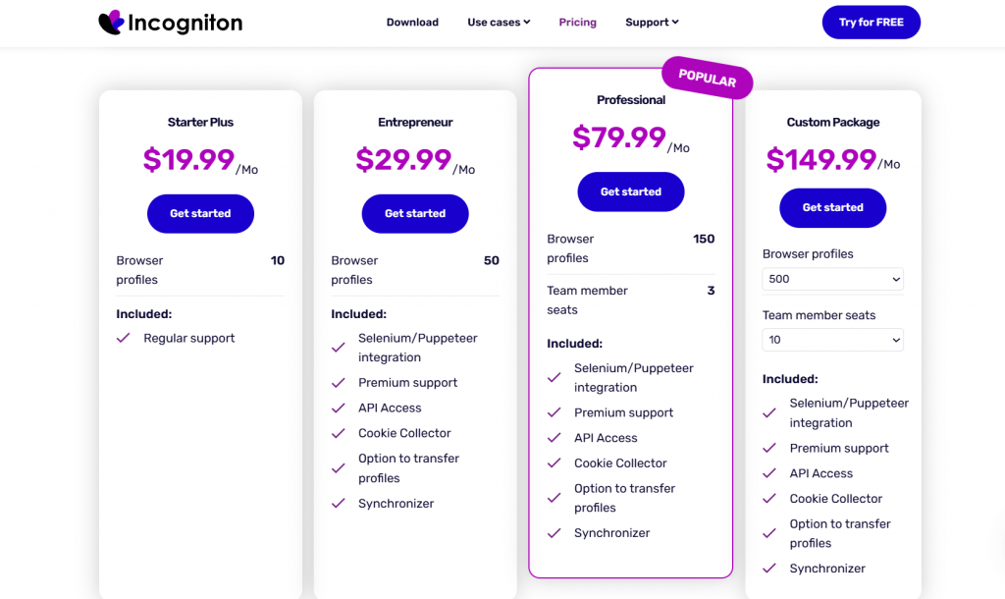1005x599 pixels.
Task: Click checkmark next to Entrepreneur API Access
Action: pos(339,408)
